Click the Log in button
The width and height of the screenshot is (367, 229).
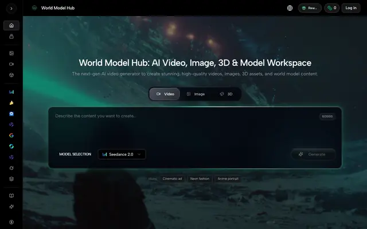tap(350, 8)
